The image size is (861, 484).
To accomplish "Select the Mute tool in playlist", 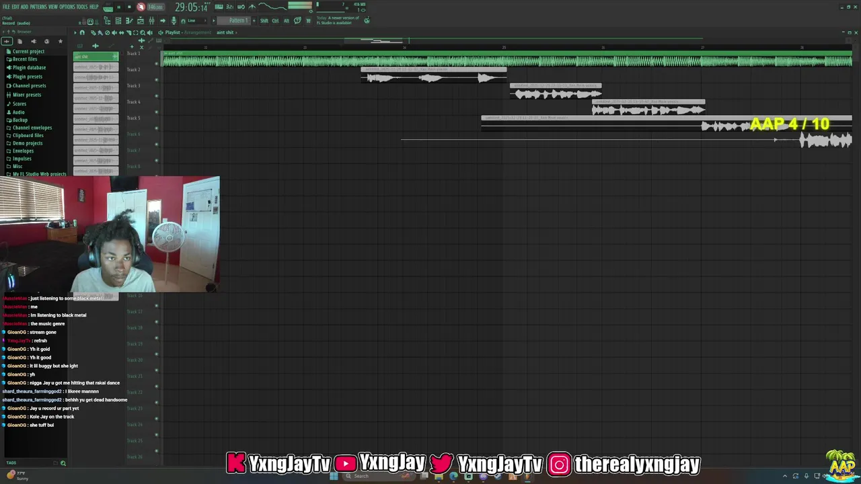I will coord(114,32).
